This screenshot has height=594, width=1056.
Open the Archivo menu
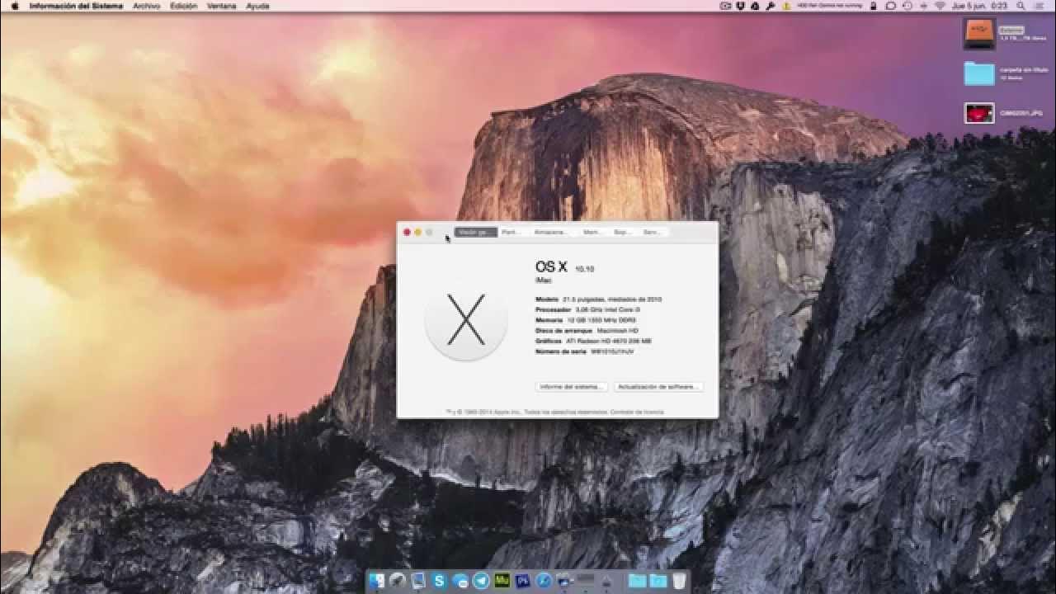pos(146,6)
